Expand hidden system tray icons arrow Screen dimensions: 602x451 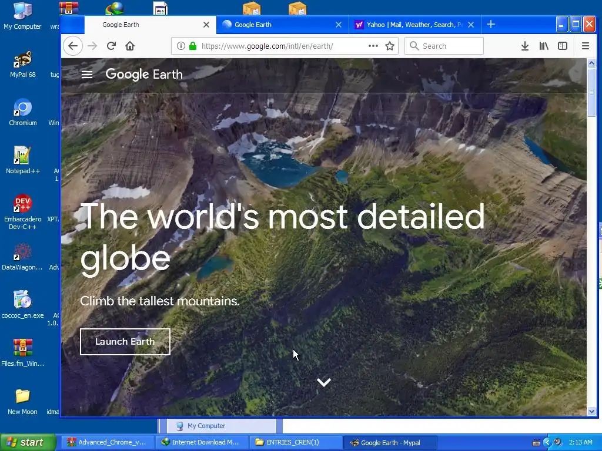[547, 443]
